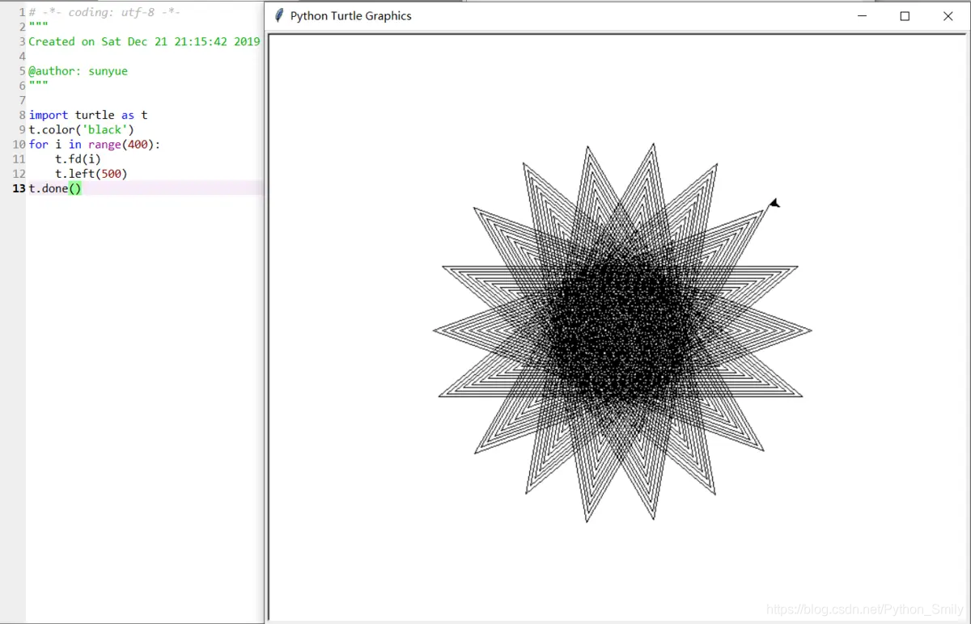Click the t.left(500) code line
The height and width of the screenshot is (624, 971).
[x=91, y=173]
